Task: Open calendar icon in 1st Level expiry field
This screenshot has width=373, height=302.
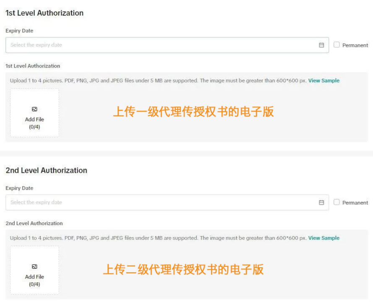Action: (x=321, y=45)
